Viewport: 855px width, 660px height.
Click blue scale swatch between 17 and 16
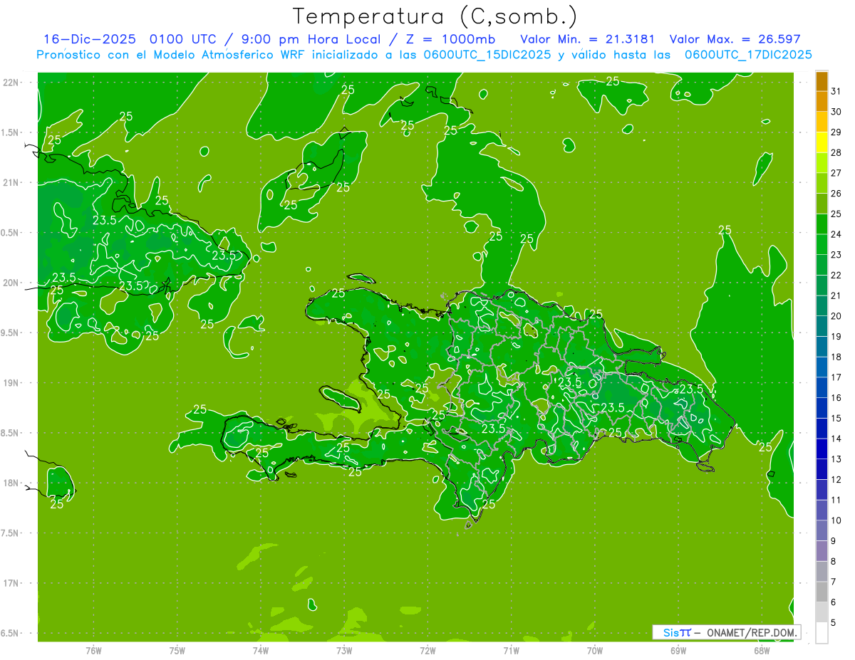[822, 387]
